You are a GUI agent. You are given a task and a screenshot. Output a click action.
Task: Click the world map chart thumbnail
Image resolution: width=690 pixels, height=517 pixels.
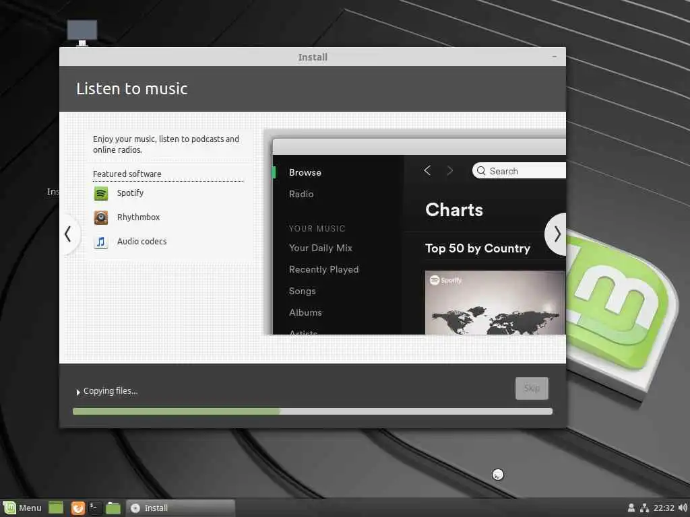pyautogui.click(x=495, y=302)
